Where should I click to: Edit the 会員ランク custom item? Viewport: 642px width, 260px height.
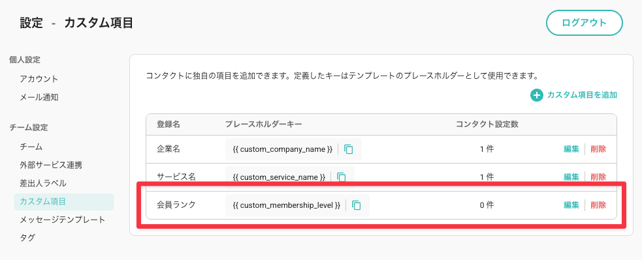point(571,205)
